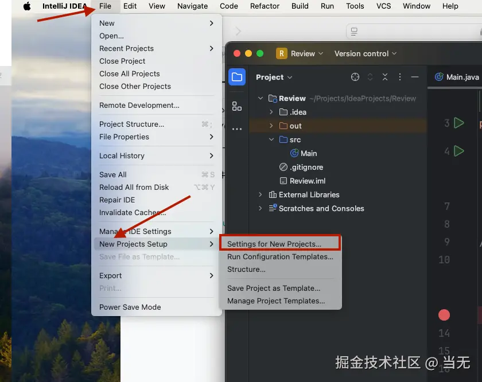Open the Version control dropdown
The height and width of the screenshot is (382, 482).
tap(366, 53)
